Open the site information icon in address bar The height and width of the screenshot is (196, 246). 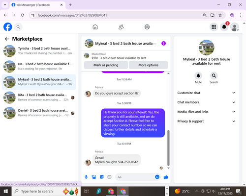tap(33, 15)
